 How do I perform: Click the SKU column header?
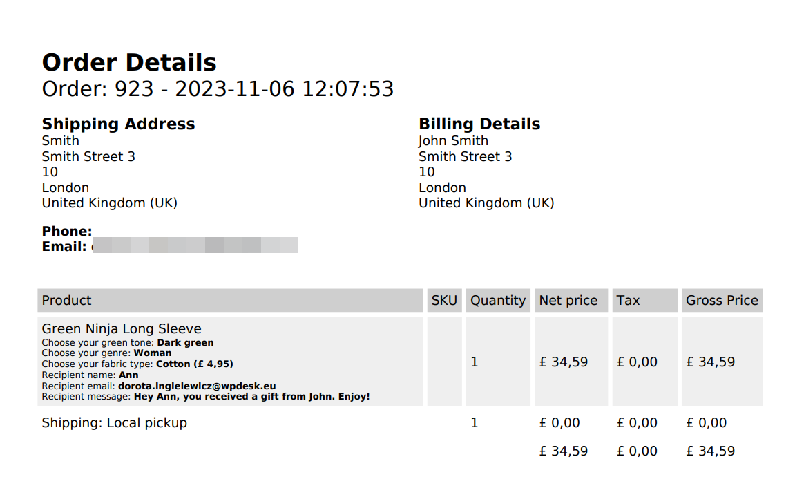tap(444, 301)
